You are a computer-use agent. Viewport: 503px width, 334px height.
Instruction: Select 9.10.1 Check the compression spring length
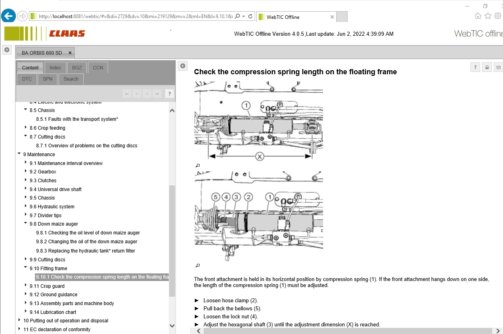point(102,277)
